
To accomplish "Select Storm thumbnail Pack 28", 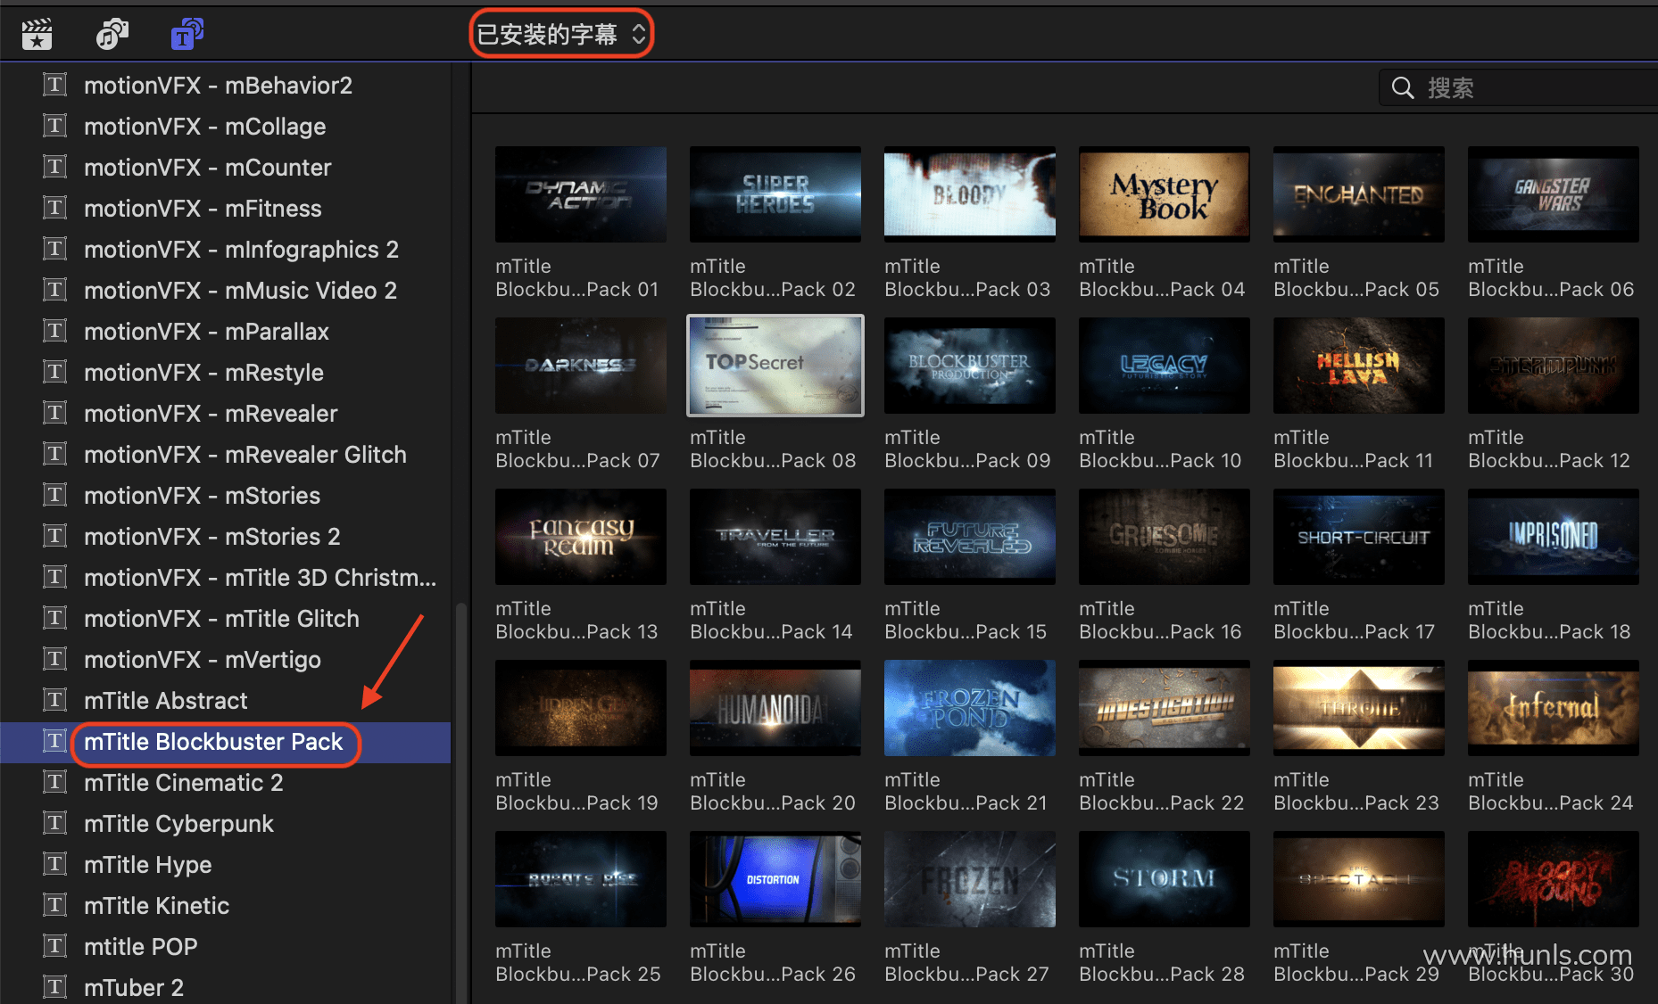I will pos(1165,879).
